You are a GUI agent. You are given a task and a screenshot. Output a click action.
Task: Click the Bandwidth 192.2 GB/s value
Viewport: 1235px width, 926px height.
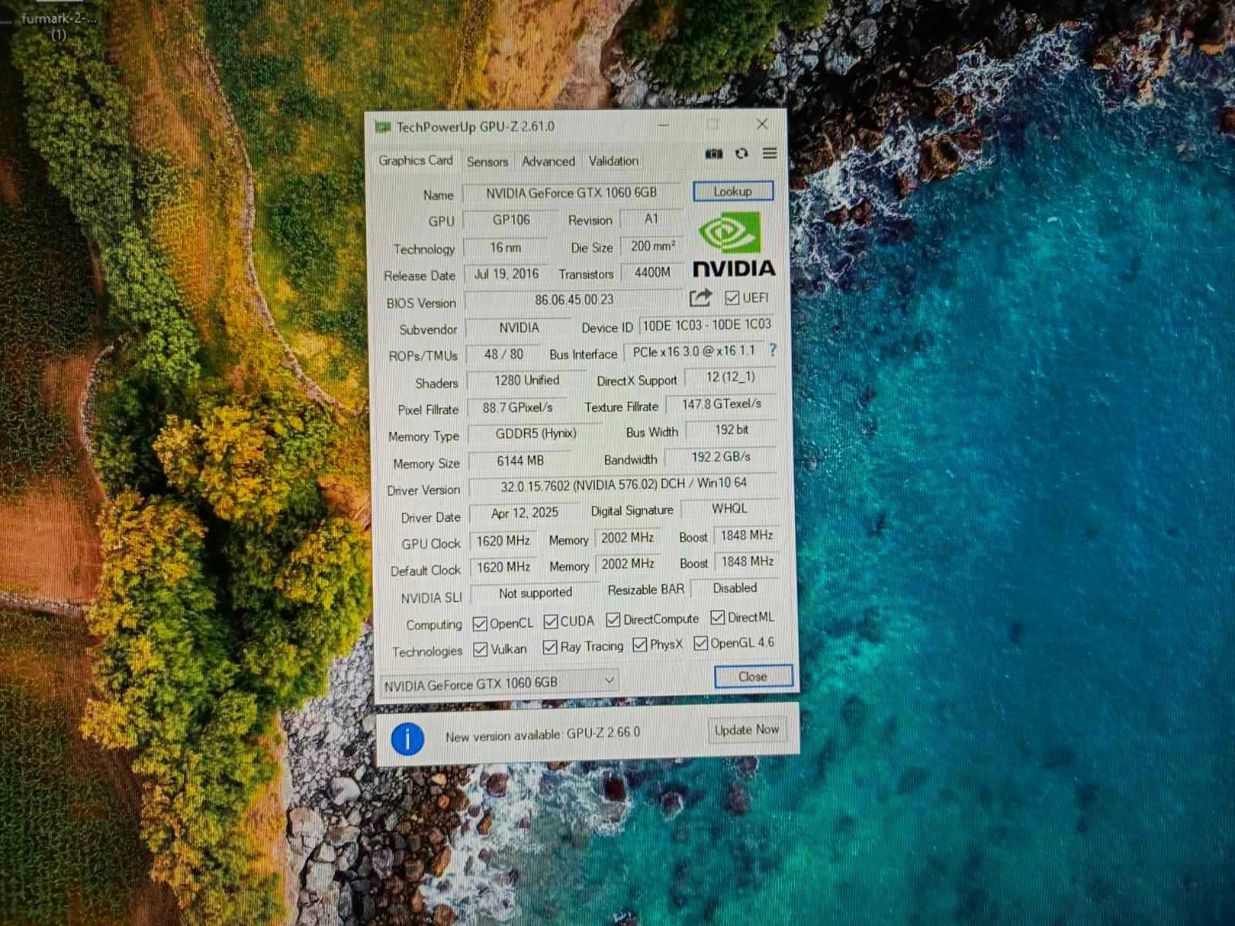(721, 457)
